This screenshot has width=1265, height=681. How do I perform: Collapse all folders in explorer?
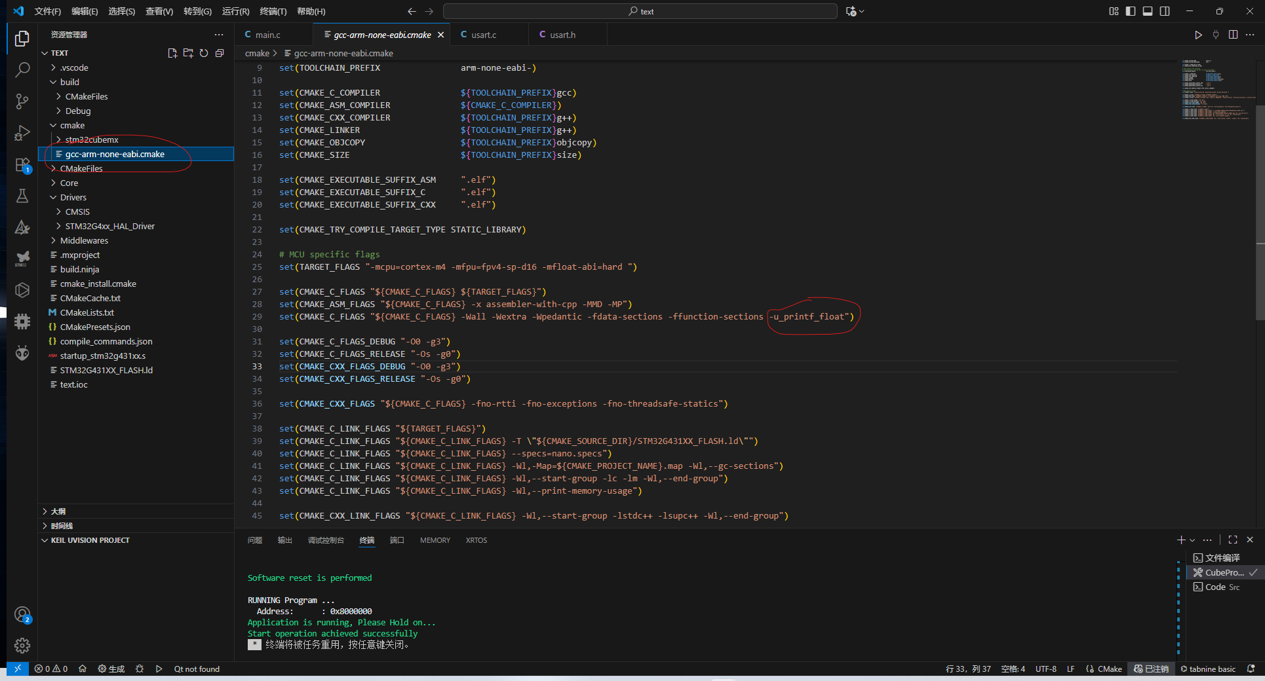(x=220, y=53)
